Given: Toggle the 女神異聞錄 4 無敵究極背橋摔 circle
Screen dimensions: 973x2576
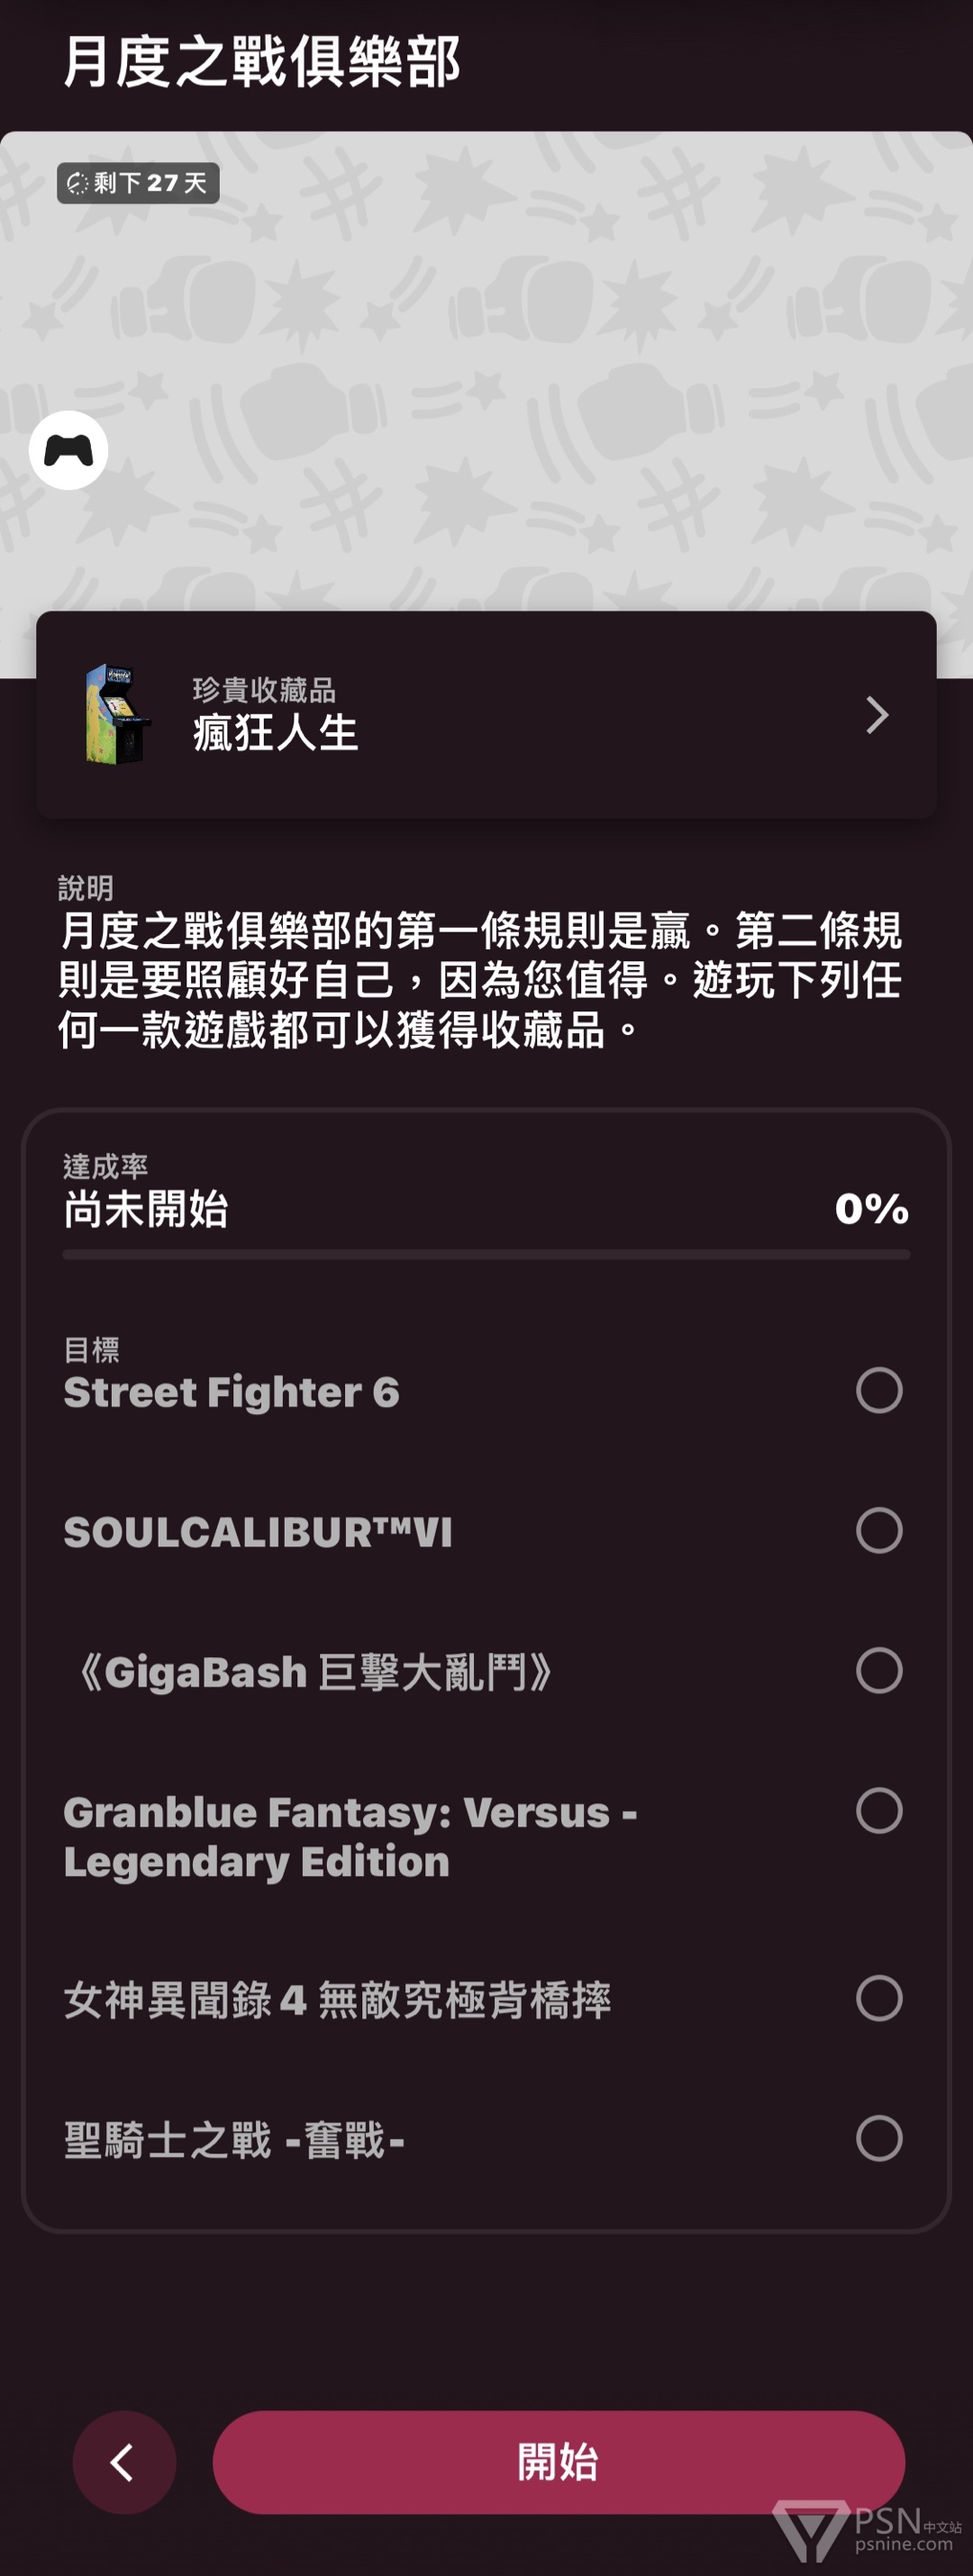Looking at the screenshot, I should pos(879,1998).
